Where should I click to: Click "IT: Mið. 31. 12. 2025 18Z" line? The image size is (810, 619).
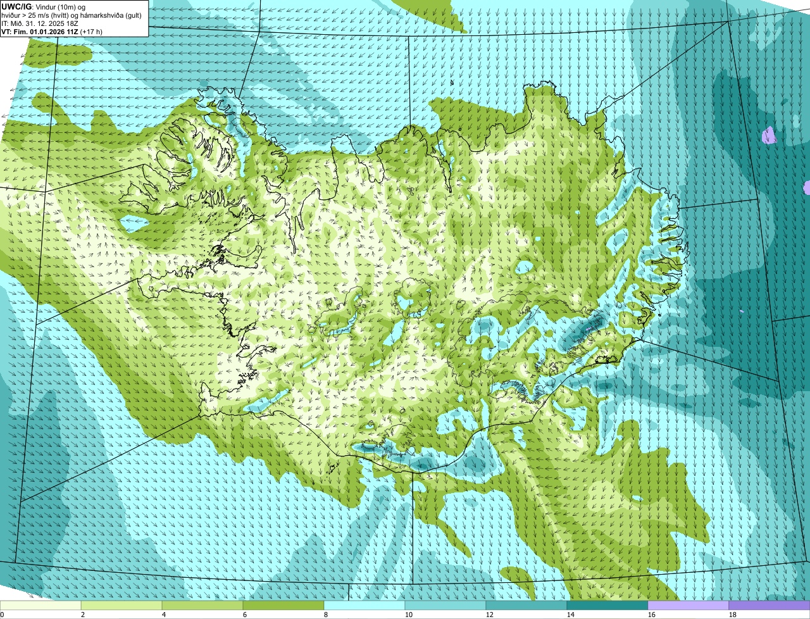click(40, 23)
